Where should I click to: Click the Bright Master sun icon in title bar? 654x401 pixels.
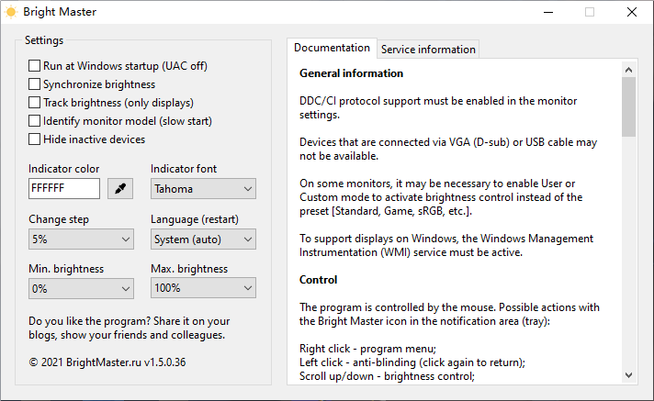click(11, 12)
